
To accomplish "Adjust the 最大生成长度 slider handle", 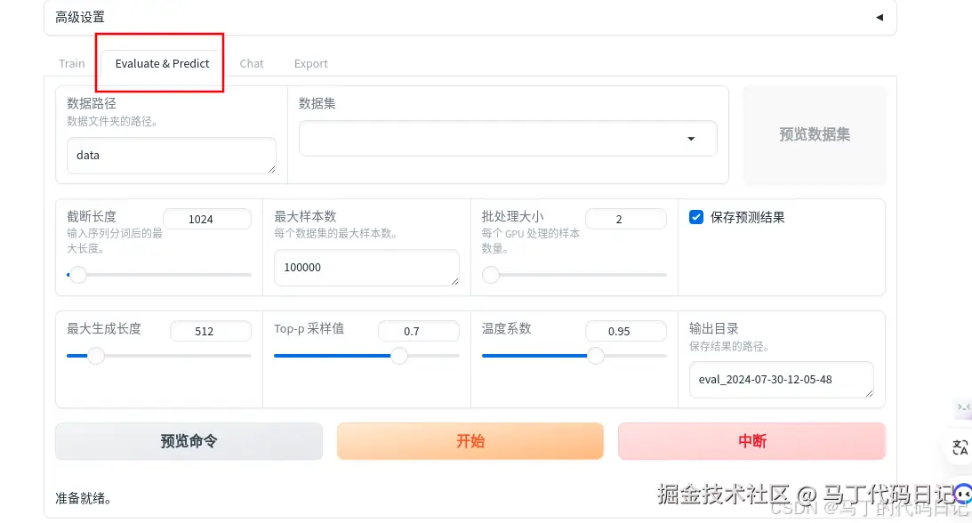I will pos(95,356).
